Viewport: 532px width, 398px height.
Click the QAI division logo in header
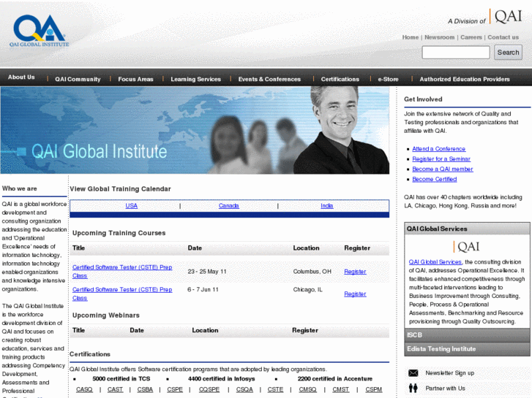[506, 17]
